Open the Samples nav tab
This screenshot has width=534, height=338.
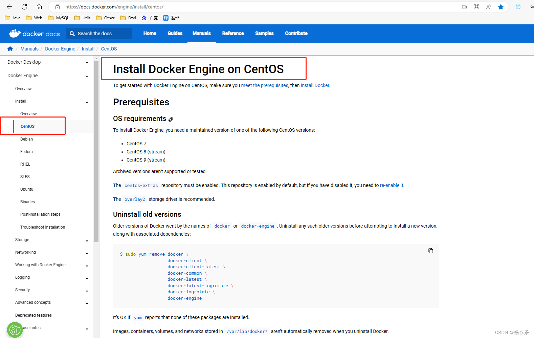[264, 33]
